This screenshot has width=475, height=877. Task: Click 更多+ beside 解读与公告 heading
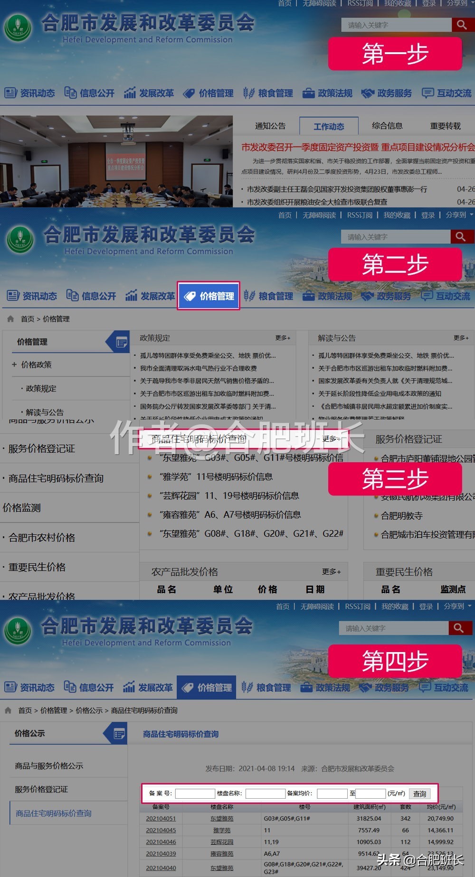click(x=461, y=338)
